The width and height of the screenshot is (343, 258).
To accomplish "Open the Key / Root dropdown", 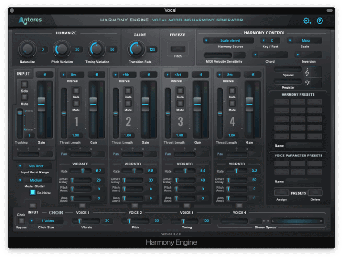I will 270,41.
